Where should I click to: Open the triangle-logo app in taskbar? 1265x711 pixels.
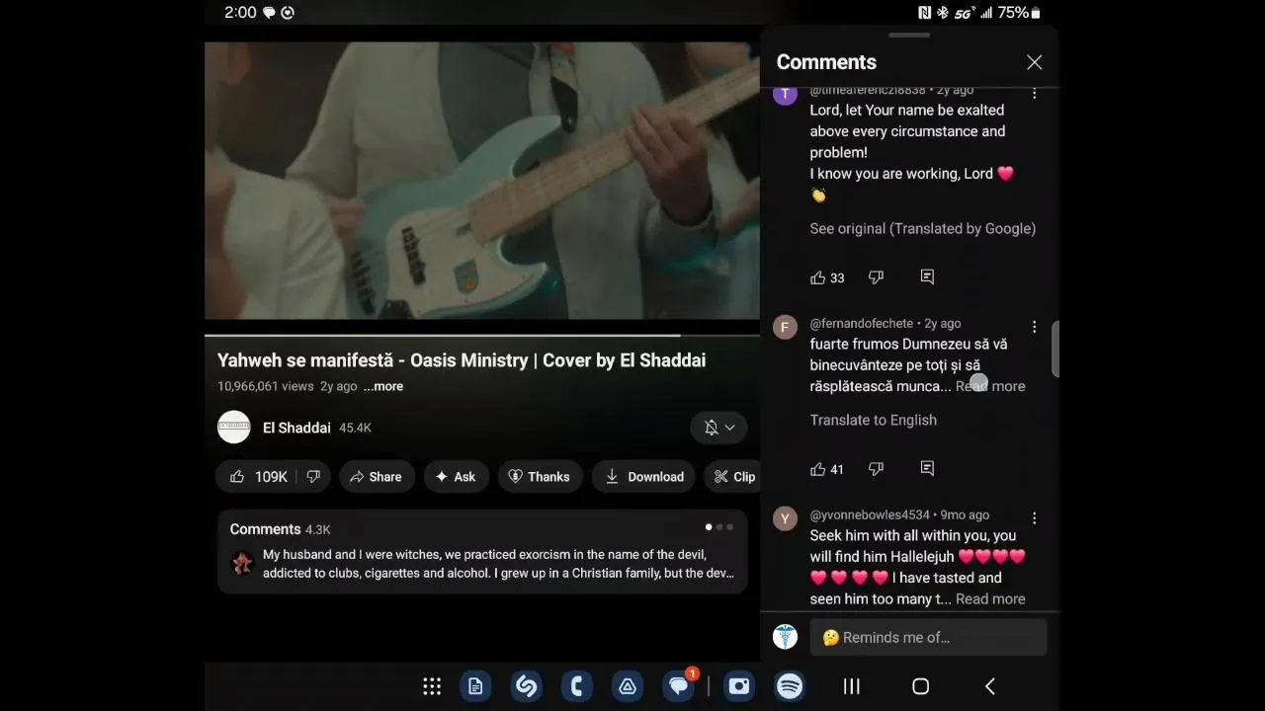click(628, 686)
